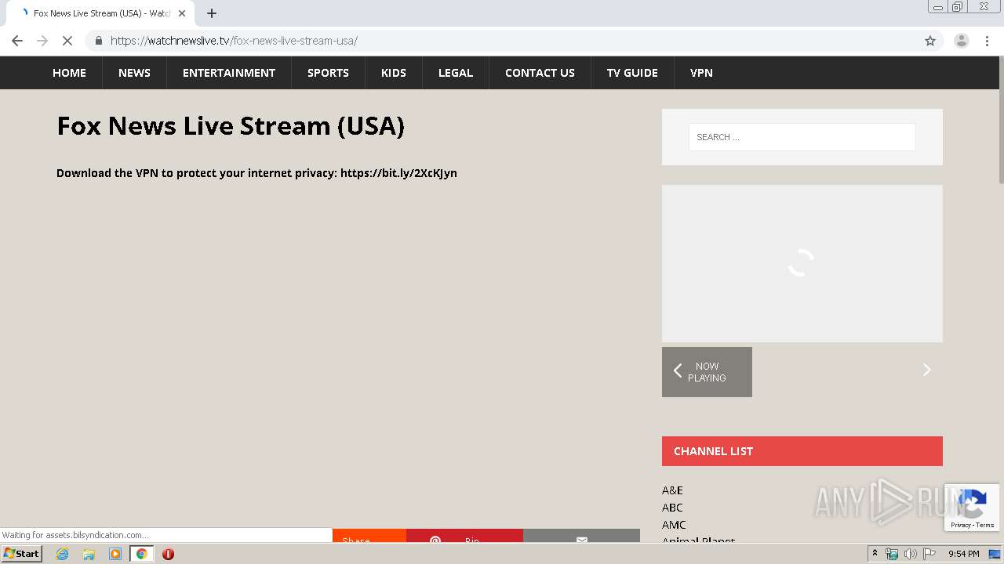Open the VPN menu item
This screenshot has height=564, width=1004.
pos(701,73)
